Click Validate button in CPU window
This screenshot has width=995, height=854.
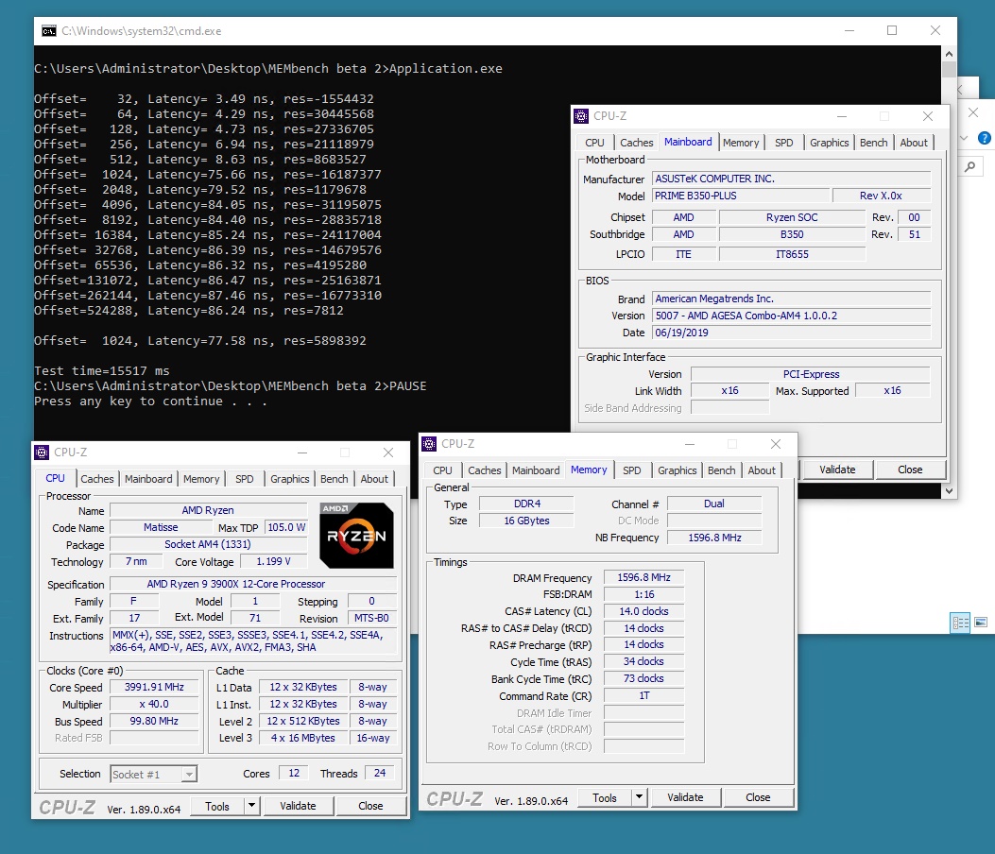(x=298, y=806)
